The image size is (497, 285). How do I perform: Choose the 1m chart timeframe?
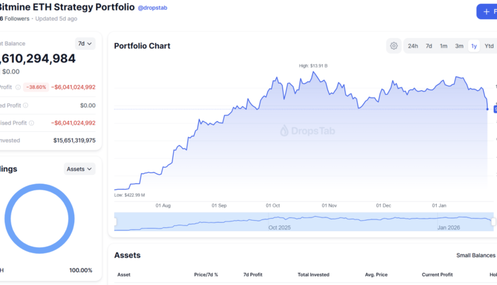(x=443, y=46)
